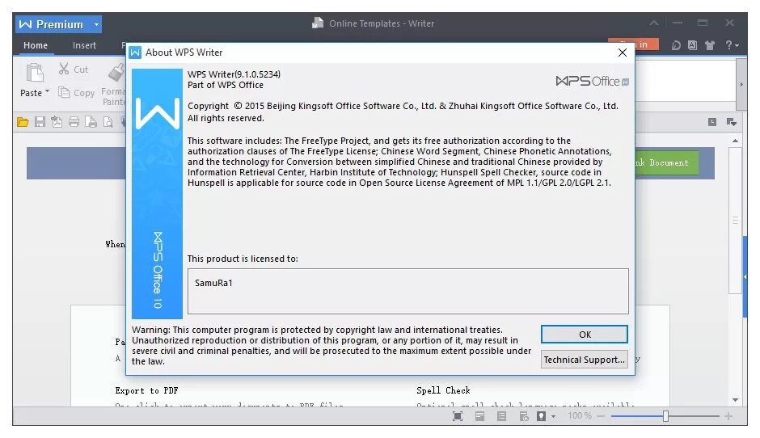The height and width of the screenshot is (438, 760).
Task: Click the Copy icon in the ribbon
Action: click(x=64, y=92)
